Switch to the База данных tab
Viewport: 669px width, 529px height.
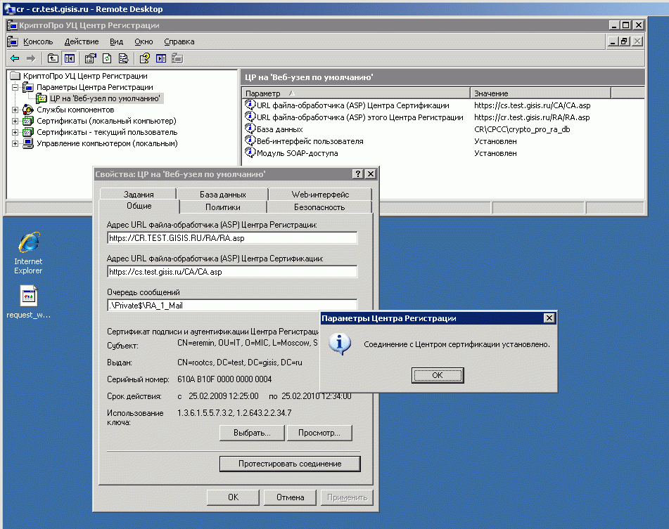tap(223, 194)
